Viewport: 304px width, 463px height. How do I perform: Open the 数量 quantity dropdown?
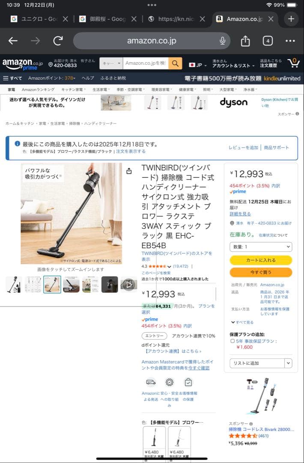tap(261, 247)
